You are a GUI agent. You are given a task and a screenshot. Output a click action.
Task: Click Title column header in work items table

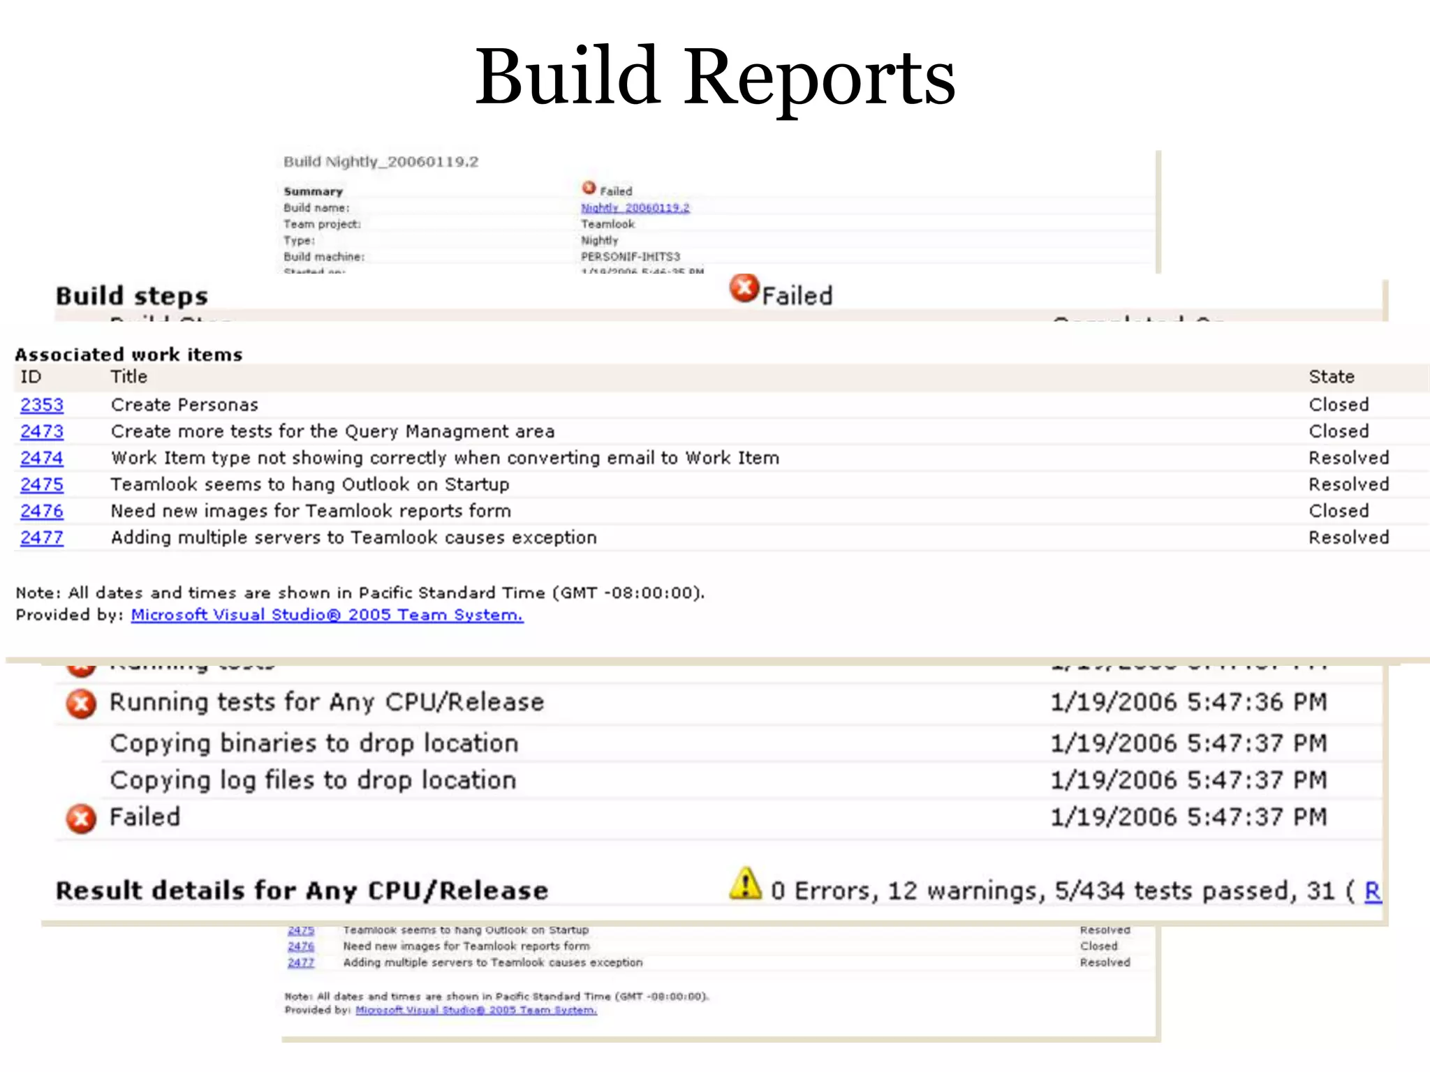tap(129, 377)
